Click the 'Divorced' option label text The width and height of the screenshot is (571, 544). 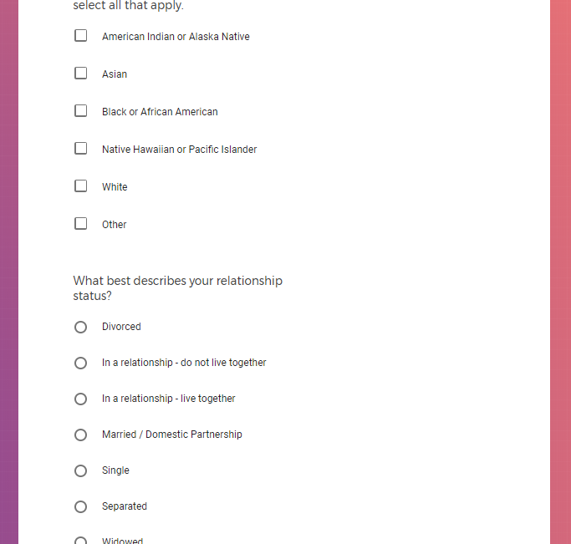click(x=121, y=327)
